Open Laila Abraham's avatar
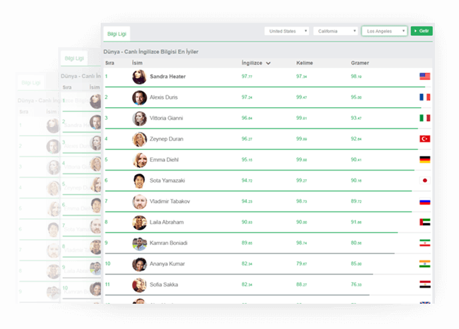 coord(139,222)
